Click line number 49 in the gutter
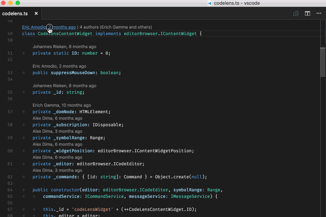 pos(10,33)
